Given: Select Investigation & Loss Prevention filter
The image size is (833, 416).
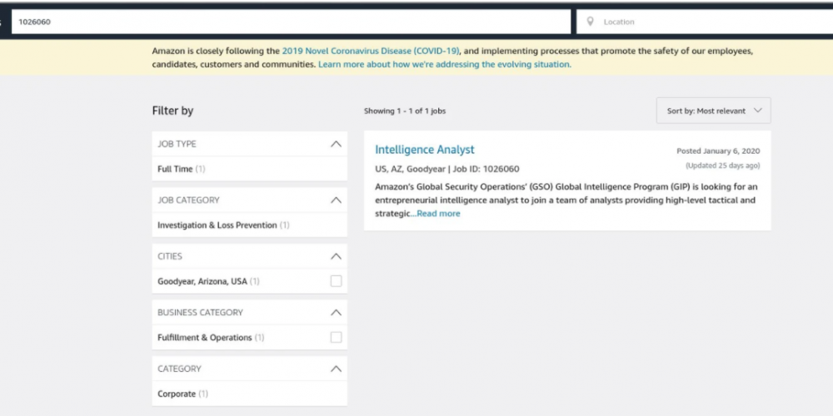Looking at the screenshot, I should coord(217,225).
